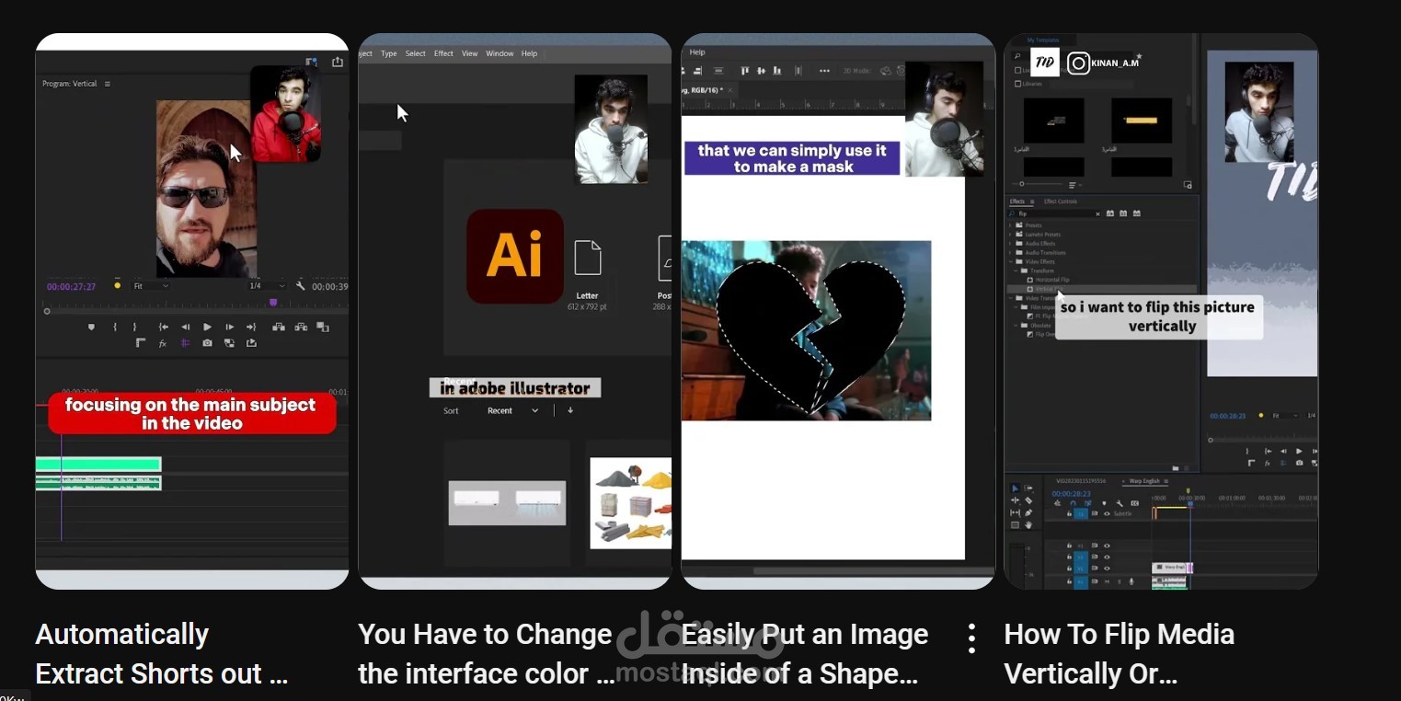Click the purple playhead marker in Extract Shorts thumbnail
The height and width of the screenshot is (701, 1401).
(x=273, y=303)
